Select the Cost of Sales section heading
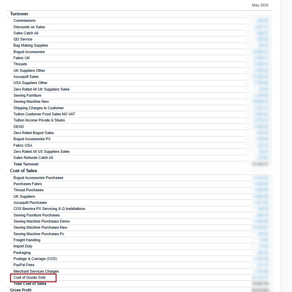The height and width of the screenshot is (292, 292). click(x=23, y=171)
